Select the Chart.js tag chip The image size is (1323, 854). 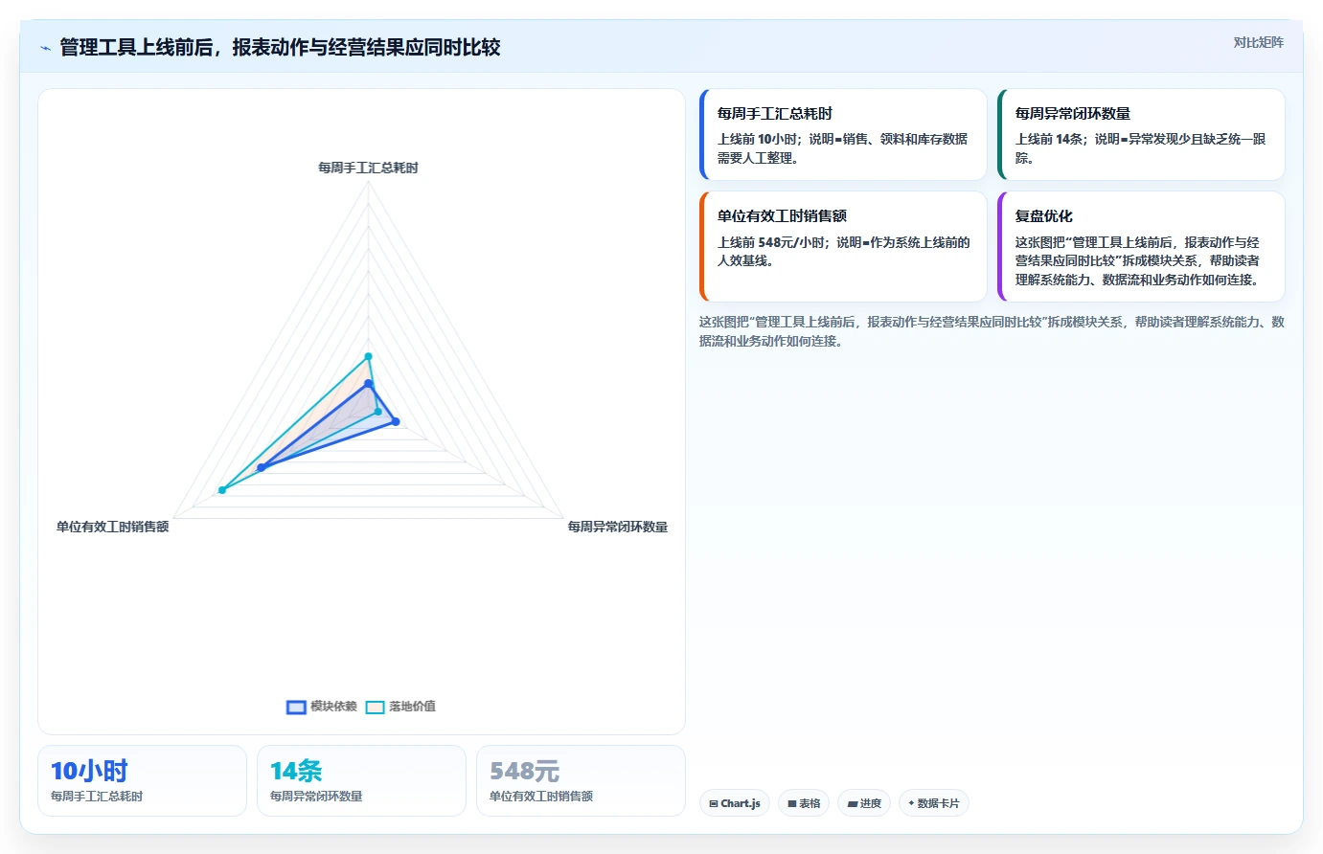click(735, 803)
